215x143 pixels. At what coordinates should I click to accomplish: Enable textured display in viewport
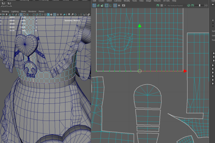(58, 15)
